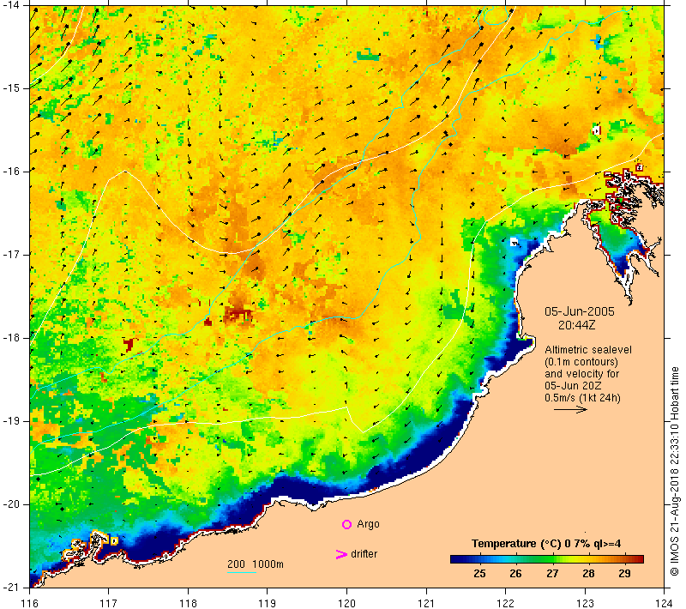Click the '118' longitude axis label
Image resolution: width=686 pixels, height=609 pixels.
188,603
